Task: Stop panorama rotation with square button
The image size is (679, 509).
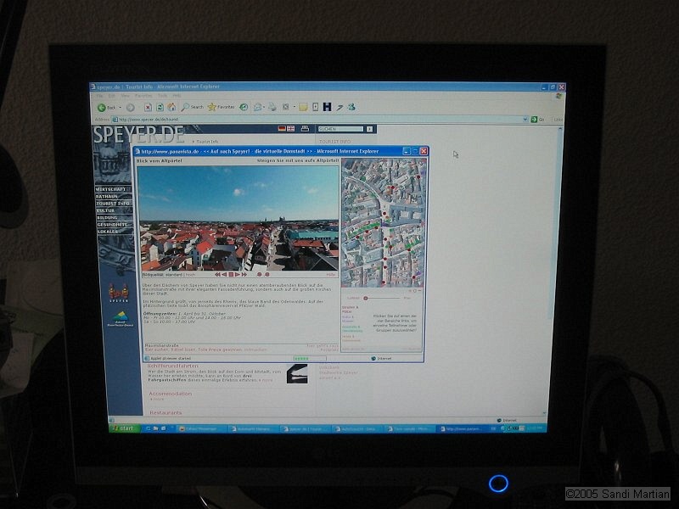Action: coord(231,274)
